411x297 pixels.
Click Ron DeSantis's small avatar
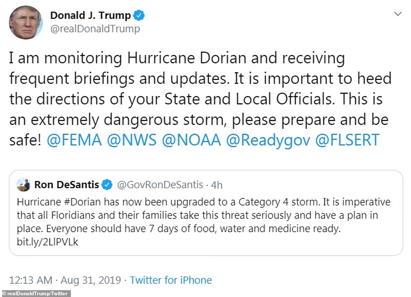tap(23, 185)
